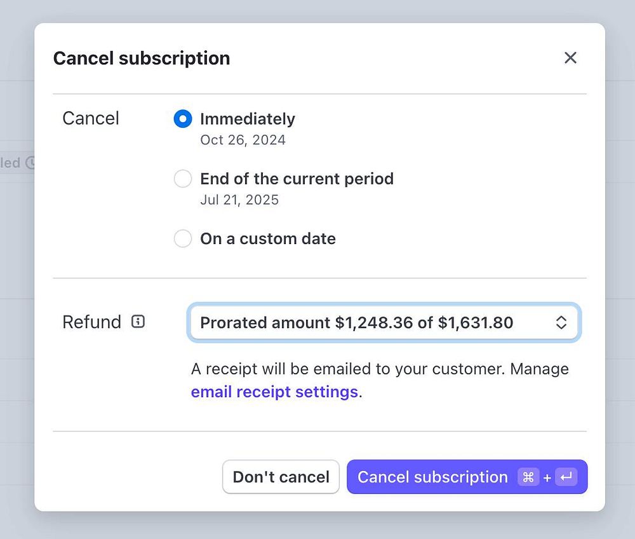Confirm with the Cancel subscription button
Image resolution: width=635 pixels, height=539 pixels.
click(432, 477)
